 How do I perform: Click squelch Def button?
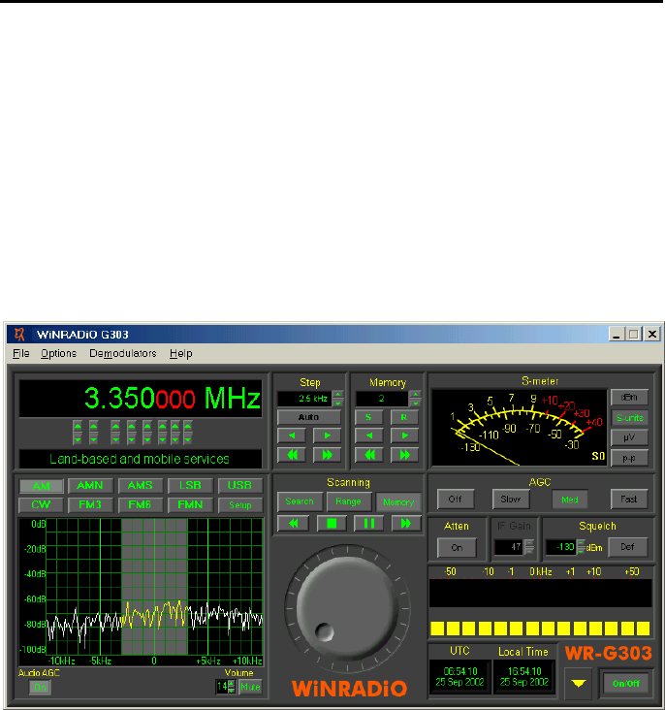pyautogui.click(x=627, y=547)
